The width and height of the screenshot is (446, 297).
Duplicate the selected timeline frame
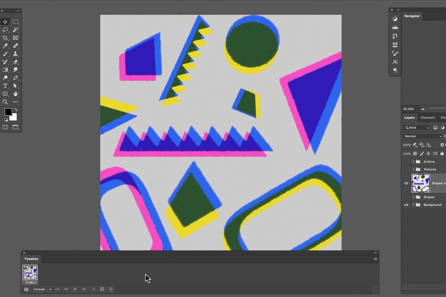click(x=102, y=289)
